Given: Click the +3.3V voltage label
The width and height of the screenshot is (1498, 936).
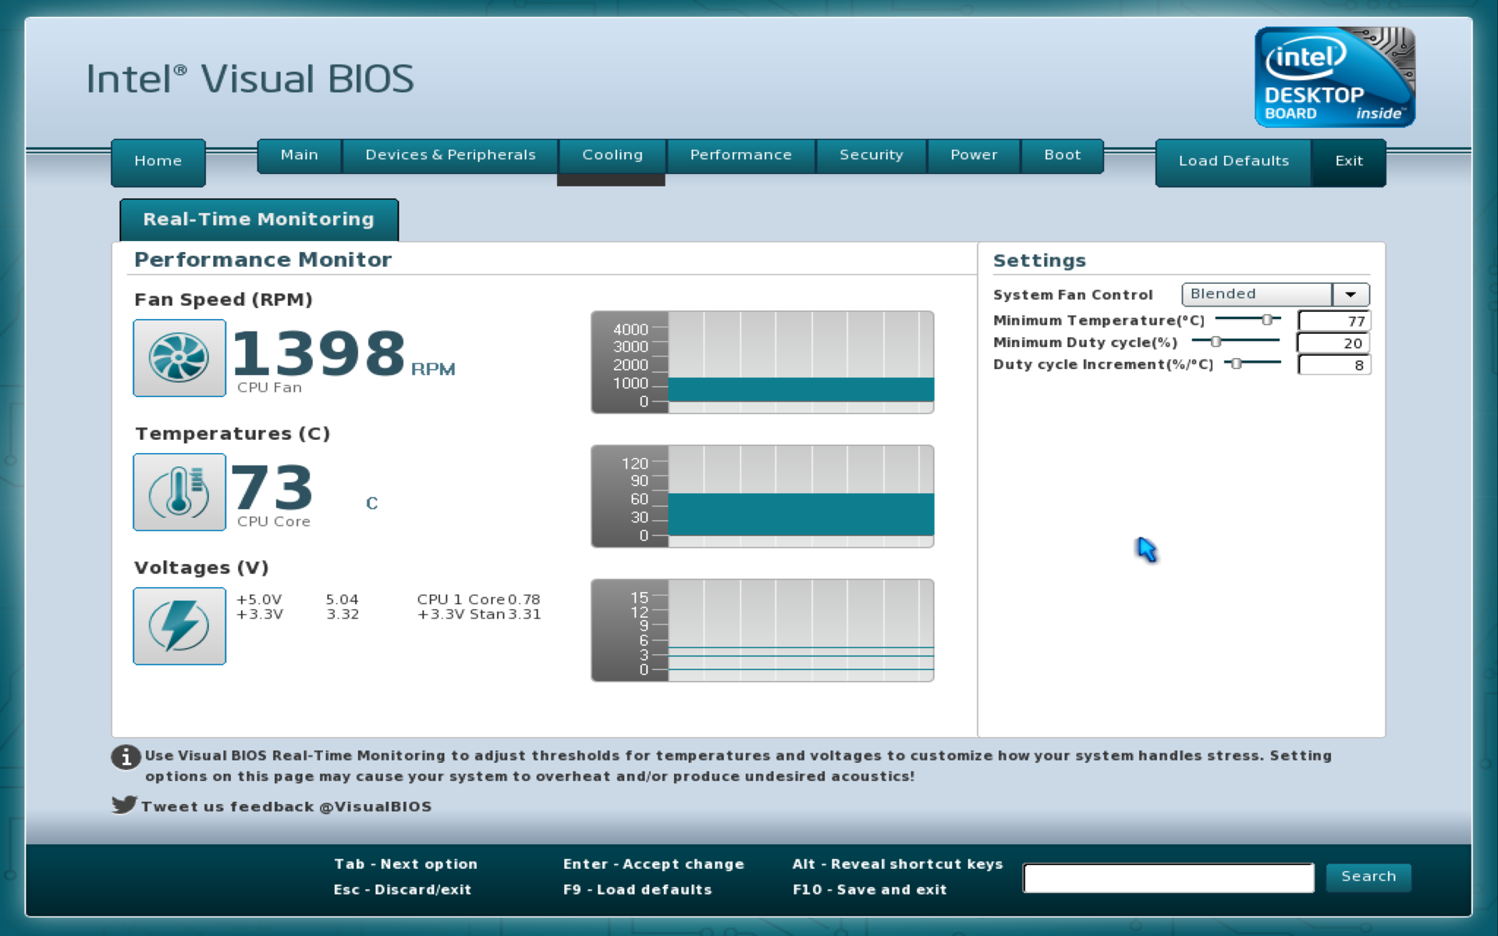Looking at the screenshot, I should pos(259,614).
